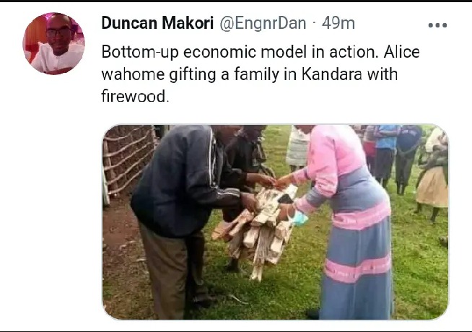The height and width of the screenshot is (332, 472).
Task: Open Duncan Makori's round profile avatar
Action: (x=54, y=43)
